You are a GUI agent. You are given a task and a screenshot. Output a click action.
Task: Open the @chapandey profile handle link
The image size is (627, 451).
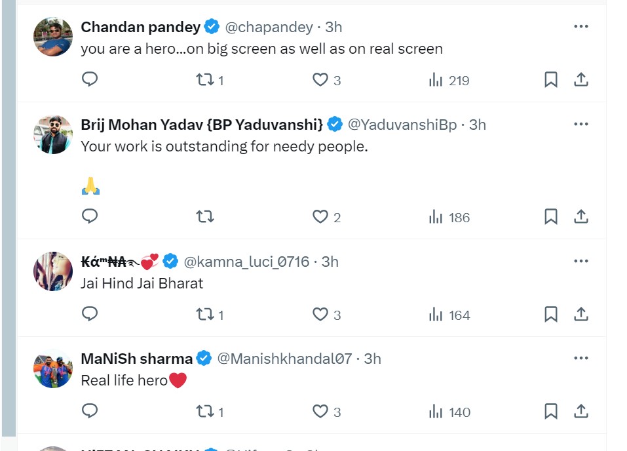pos(269,27)
